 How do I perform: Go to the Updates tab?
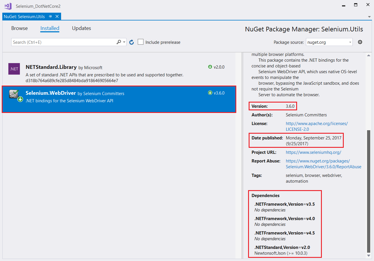[x=82, y=28]
